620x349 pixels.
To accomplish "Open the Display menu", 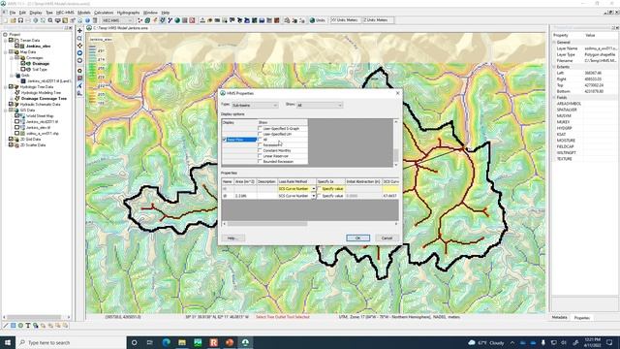I will [36, 13].
